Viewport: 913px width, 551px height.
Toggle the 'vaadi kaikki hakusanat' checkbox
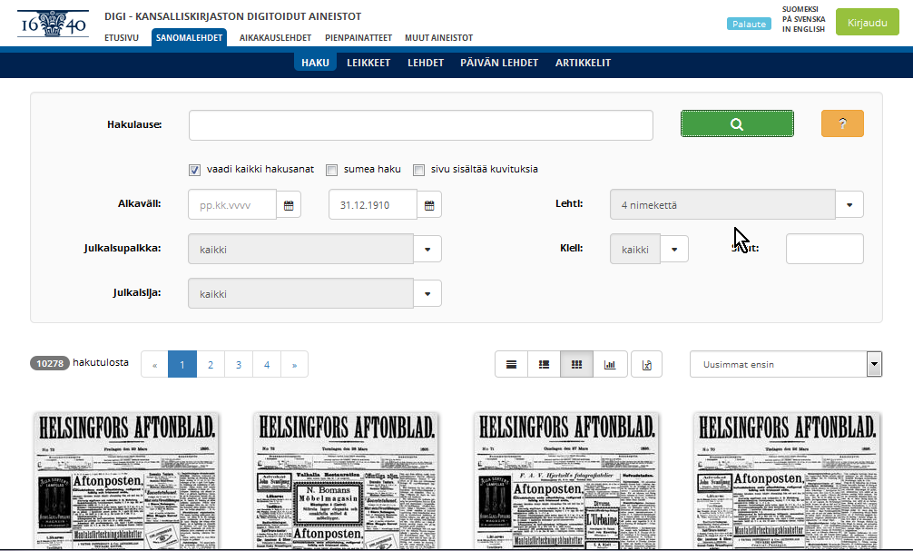[x=194, y=170]
